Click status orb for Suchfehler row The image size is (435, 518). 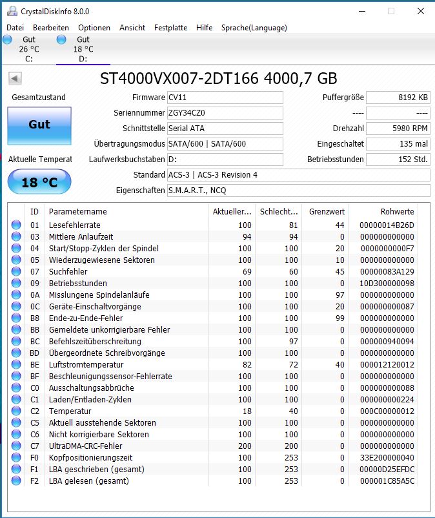(x=16, y=271)
